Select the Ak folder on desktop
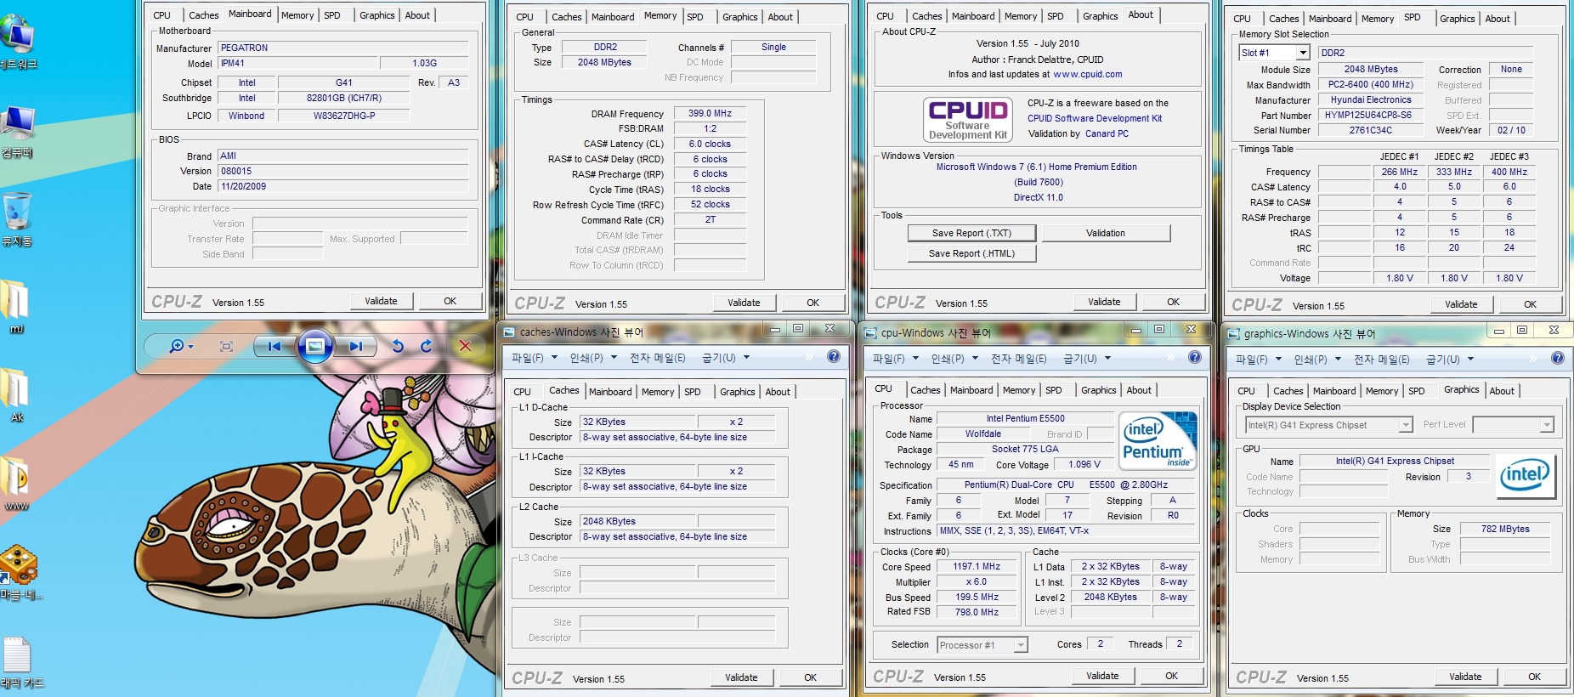 (x=15, y=394)
